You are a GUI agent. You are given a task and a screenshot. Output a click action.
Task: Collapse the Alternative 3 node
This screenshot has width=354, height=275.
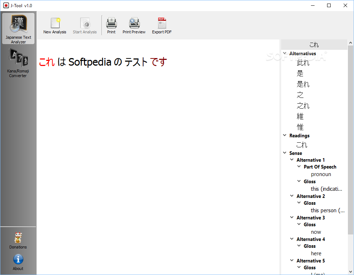point(292,217)
